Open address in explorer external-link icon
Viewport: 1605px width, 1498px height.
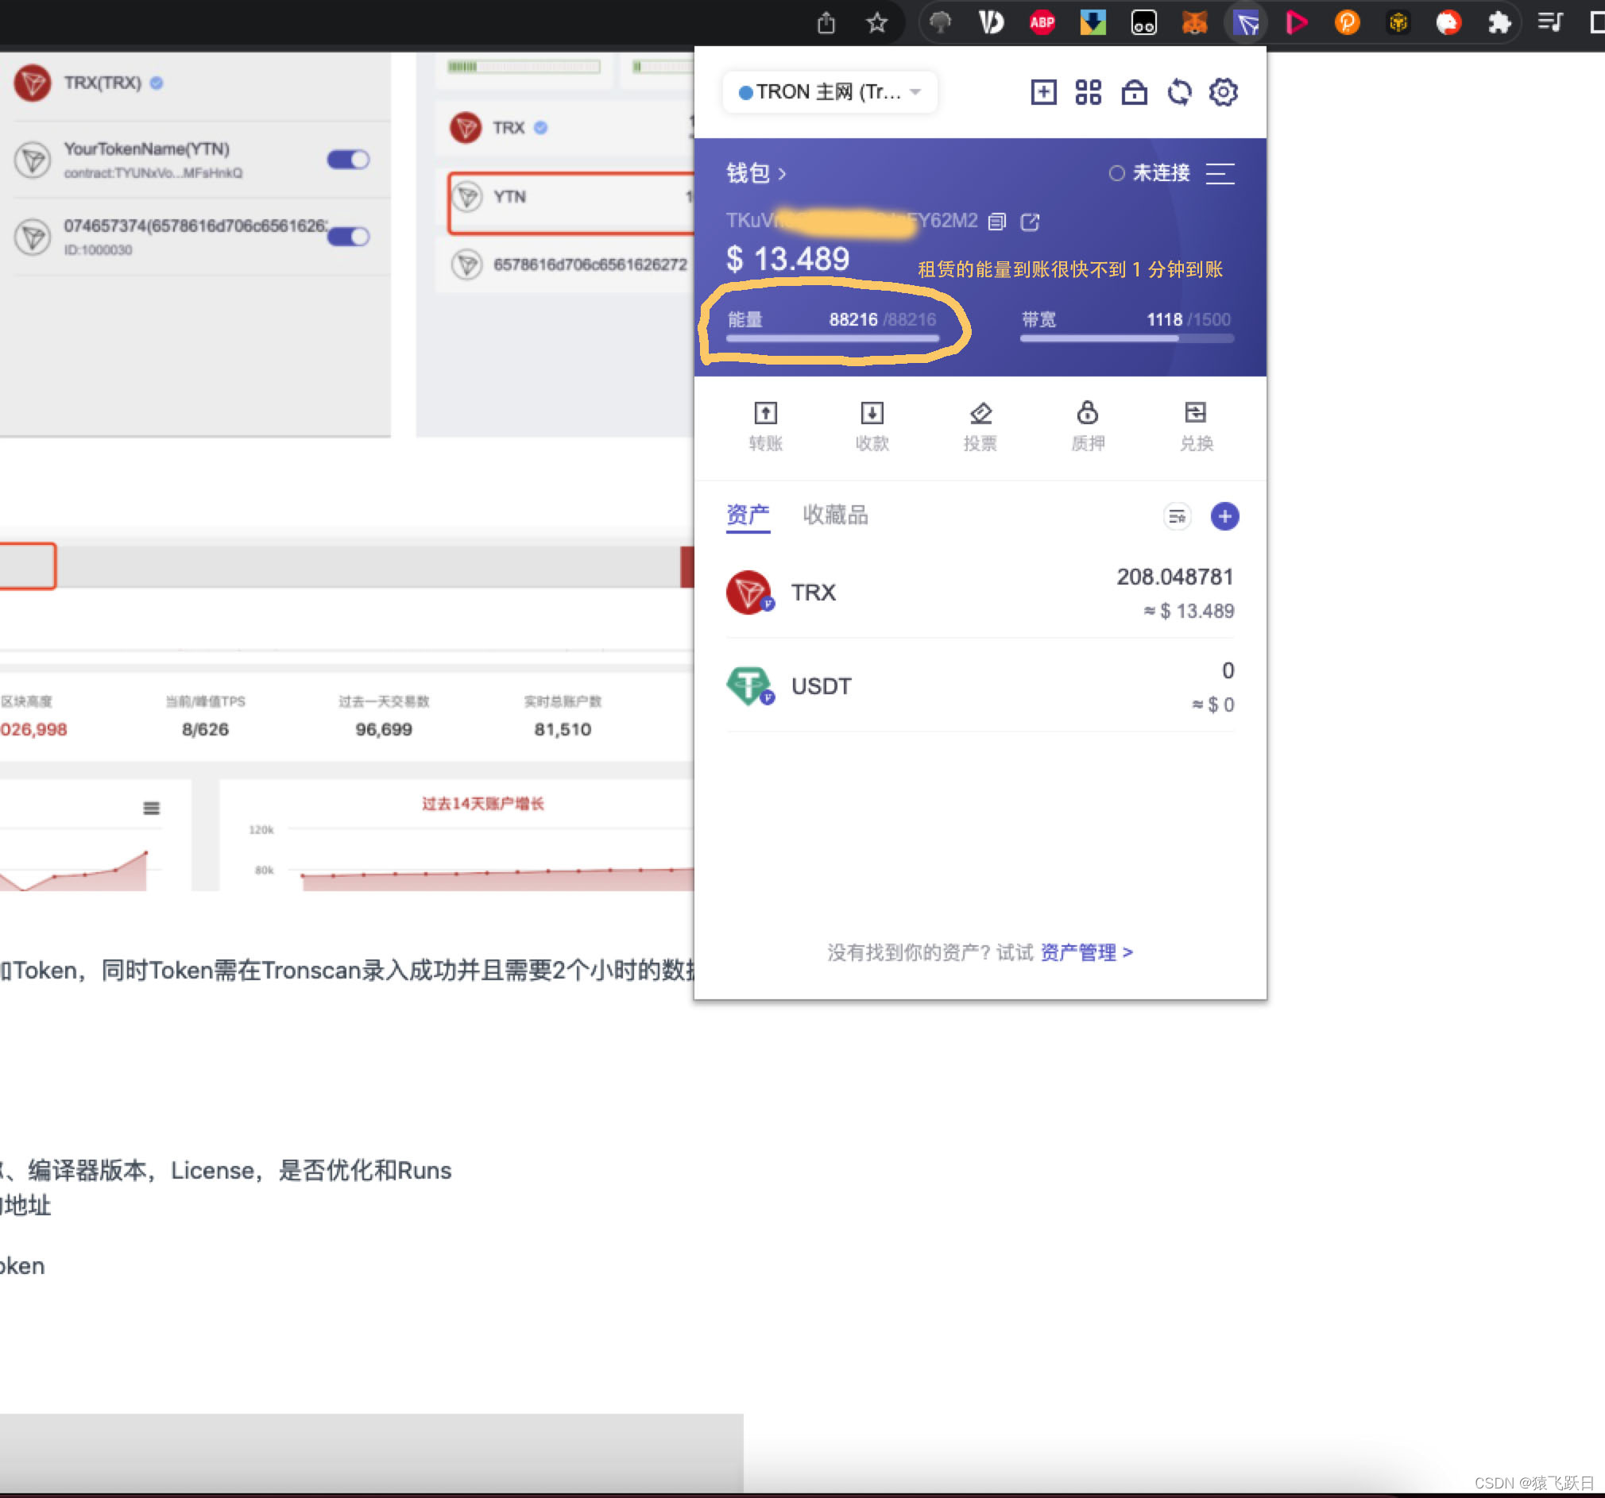(1031, 221)
